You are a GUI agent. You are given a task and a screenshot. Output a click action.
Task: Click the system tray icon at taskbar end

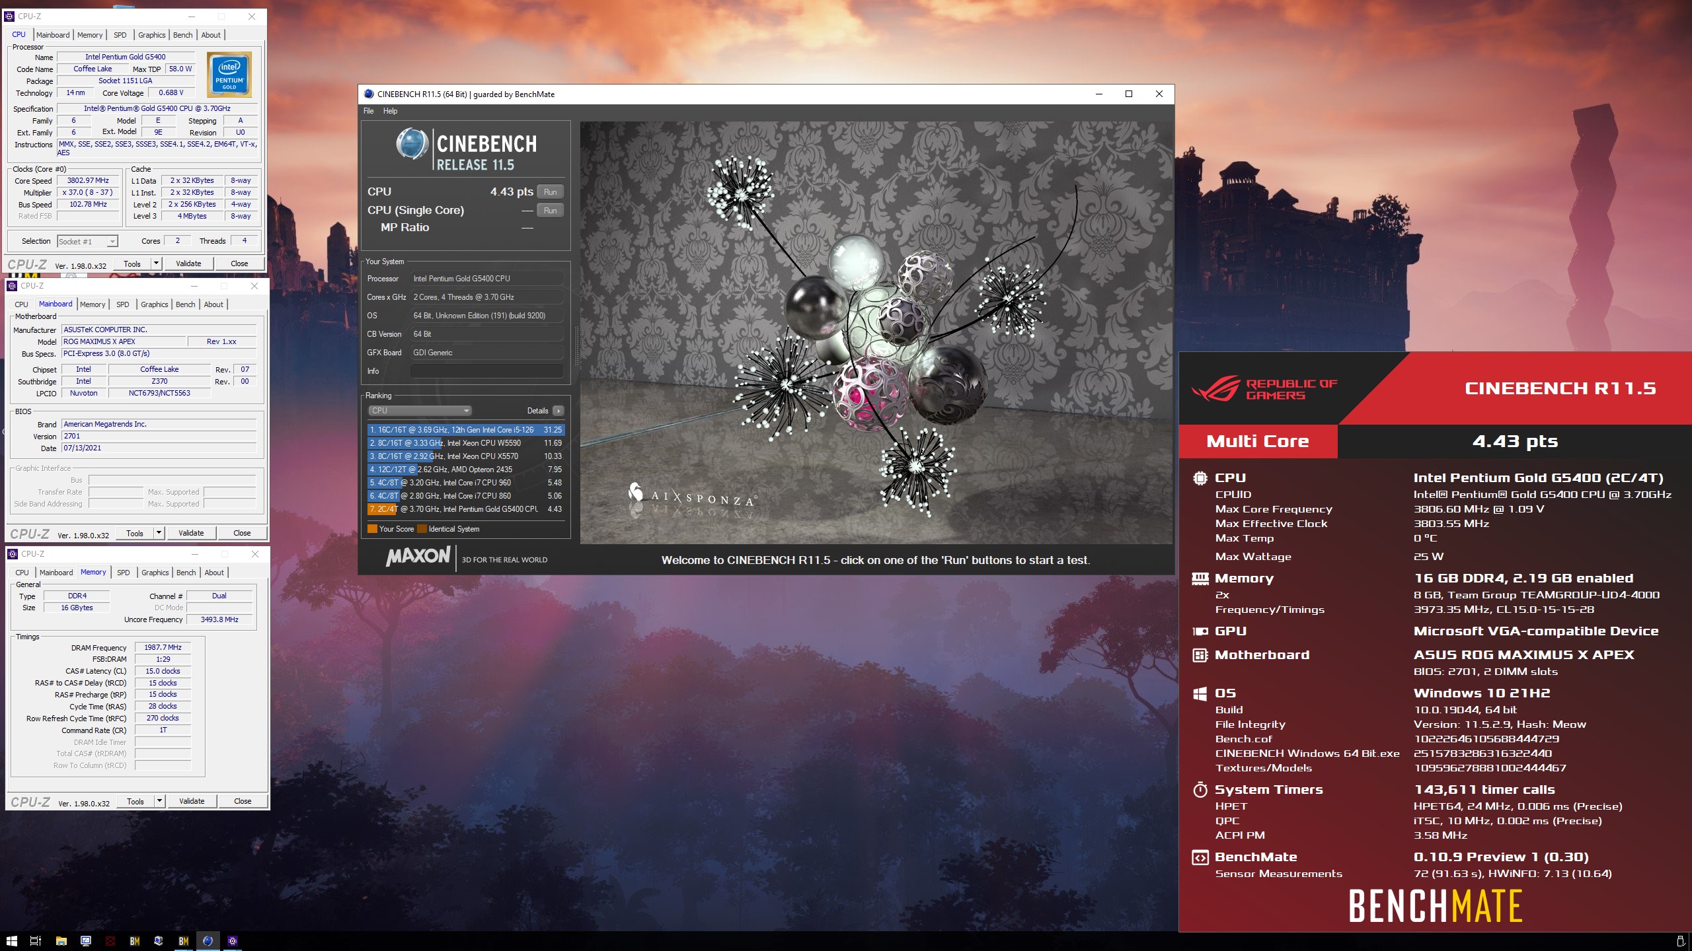coord(1680,940)
